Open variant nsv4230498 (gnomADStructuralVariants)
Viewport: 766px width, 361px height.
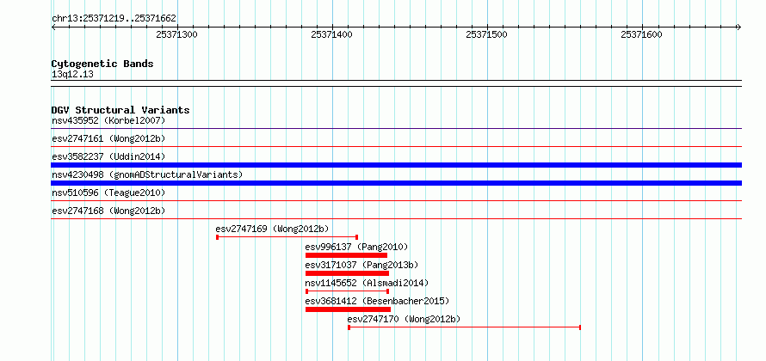click(x=147, y=174)
